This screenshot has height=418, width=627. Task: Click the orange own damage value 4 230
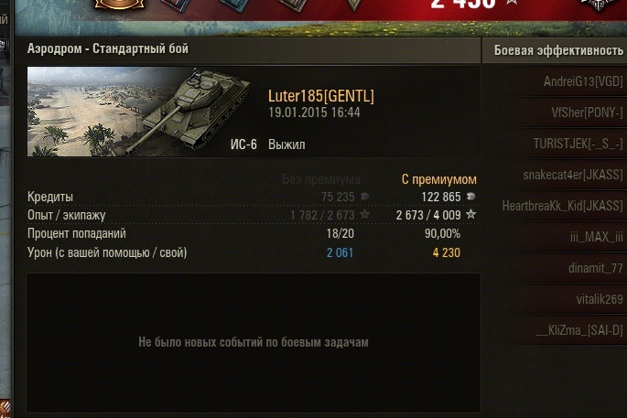click(447, 252)
